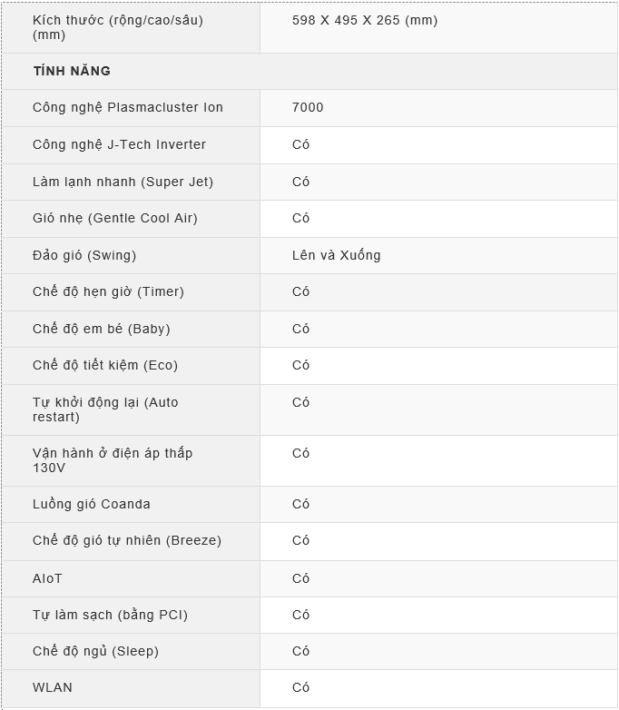Click the Luồng gió Coanda label
This screenshot has width=619, height=710.
click(91, 504)
